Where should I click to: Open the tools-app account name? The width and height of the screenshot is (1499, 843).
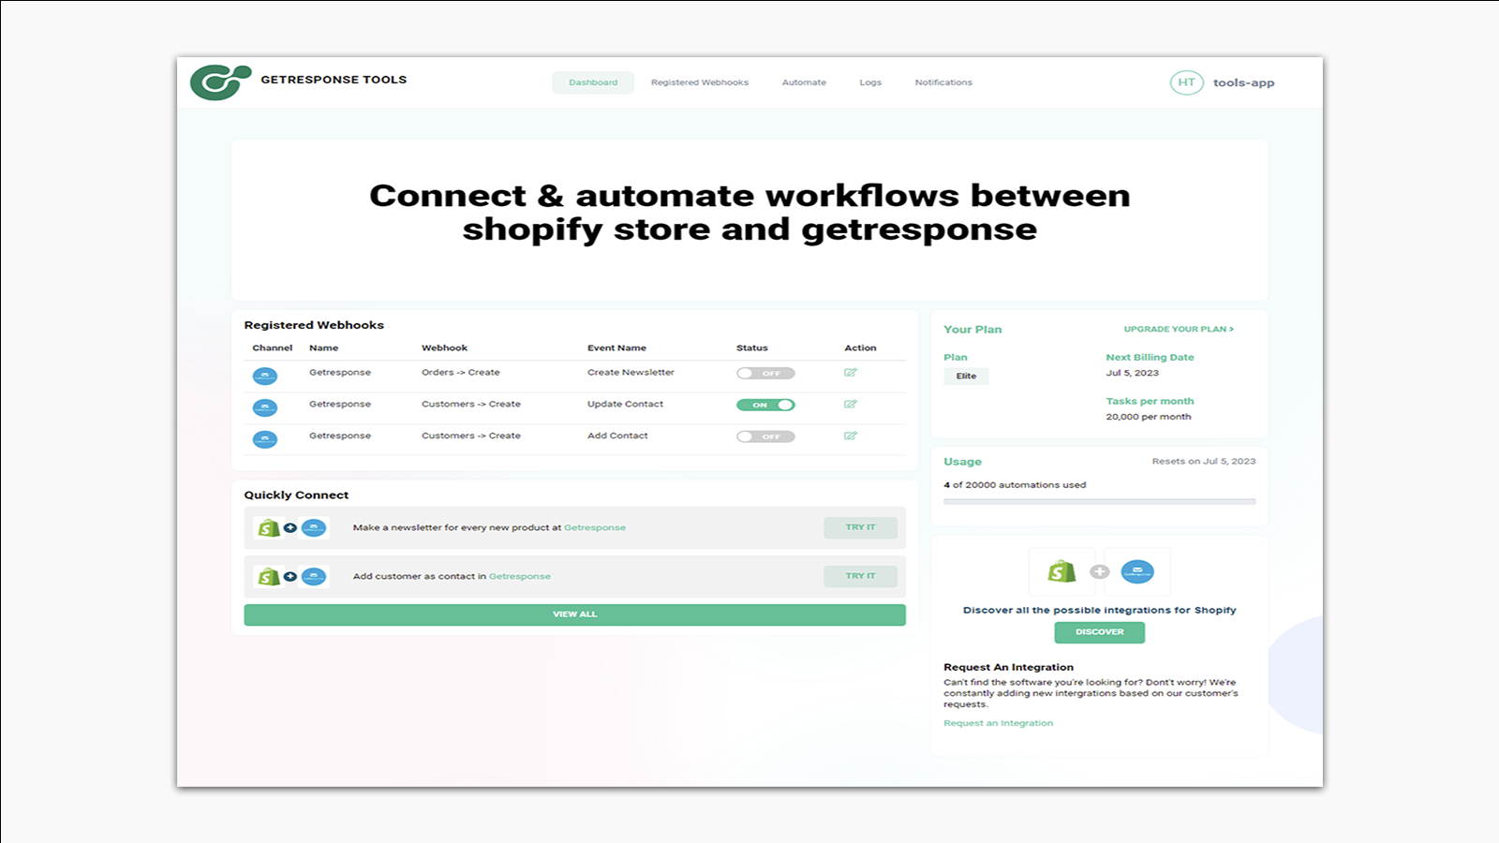pyautogui.click(x=1243, y=82)
